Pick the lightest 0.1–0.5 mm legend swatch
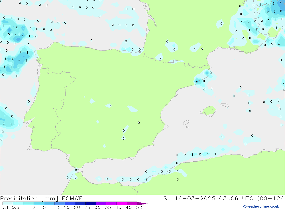This screenshot has height=209, width=285. 8,203
